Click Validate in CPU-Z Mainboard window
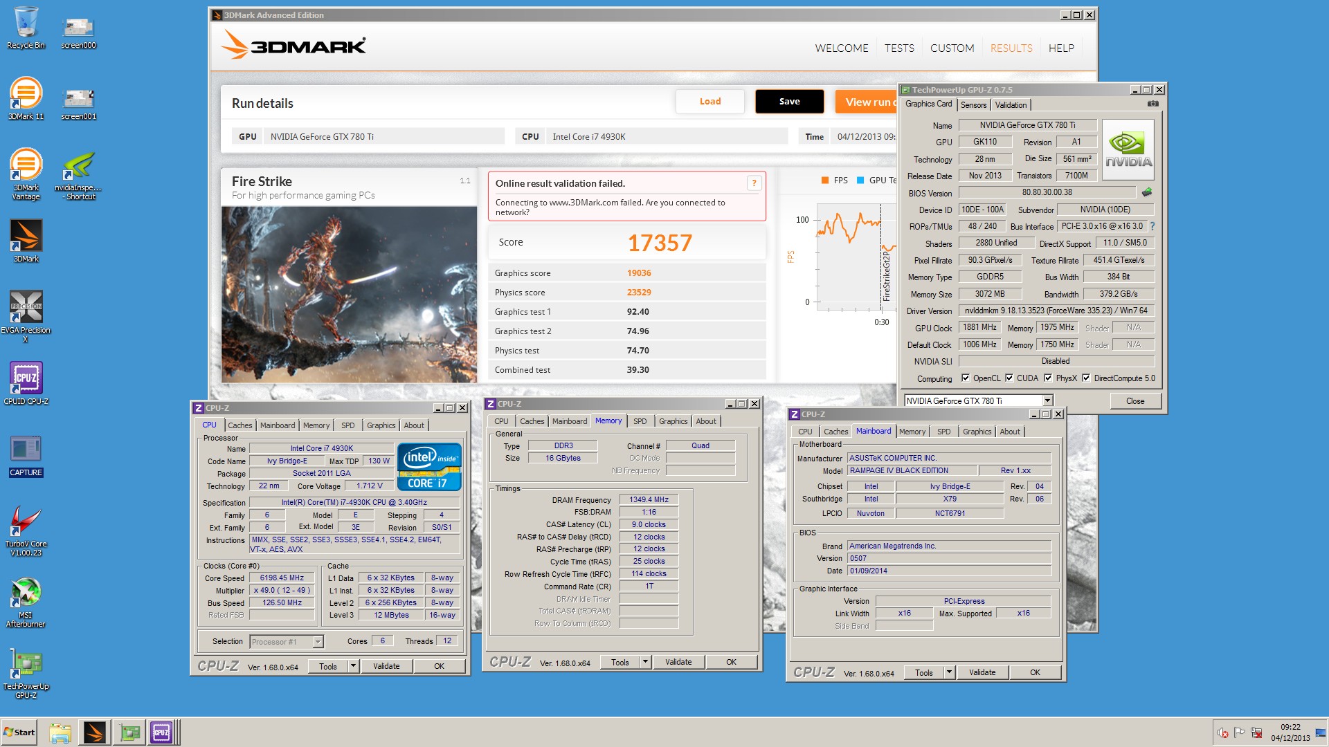Screen dimensions: 1329x747 [982, 672]
